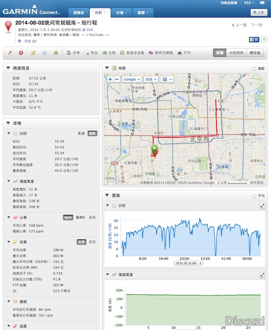Open the 探索 tab menu

coord(143,13)
